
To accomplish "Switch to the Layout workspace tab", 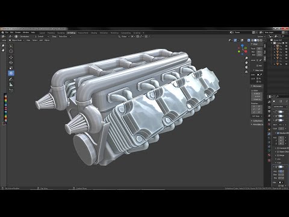I will tap(42, 33).
